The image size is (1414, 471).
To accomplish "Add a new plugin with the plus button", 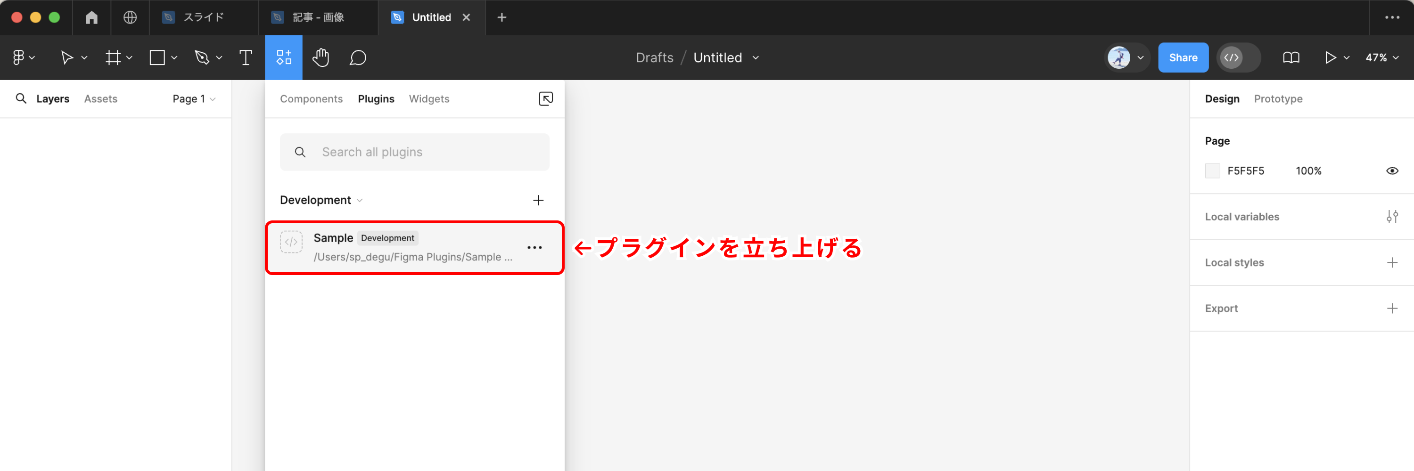I will pyautogui.click(x=538, y=200).
